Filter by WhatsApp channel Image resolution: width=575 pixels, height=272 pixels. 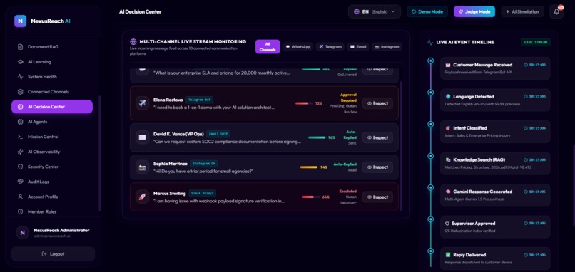tap(297, 47)
